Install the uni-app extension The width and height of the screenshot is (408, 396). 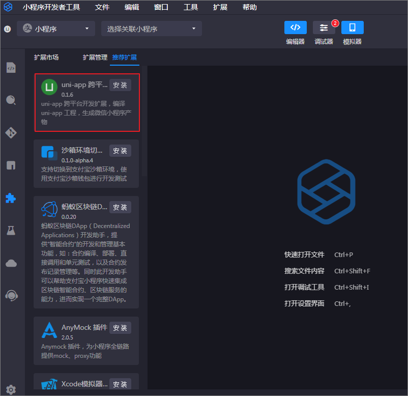120,85
